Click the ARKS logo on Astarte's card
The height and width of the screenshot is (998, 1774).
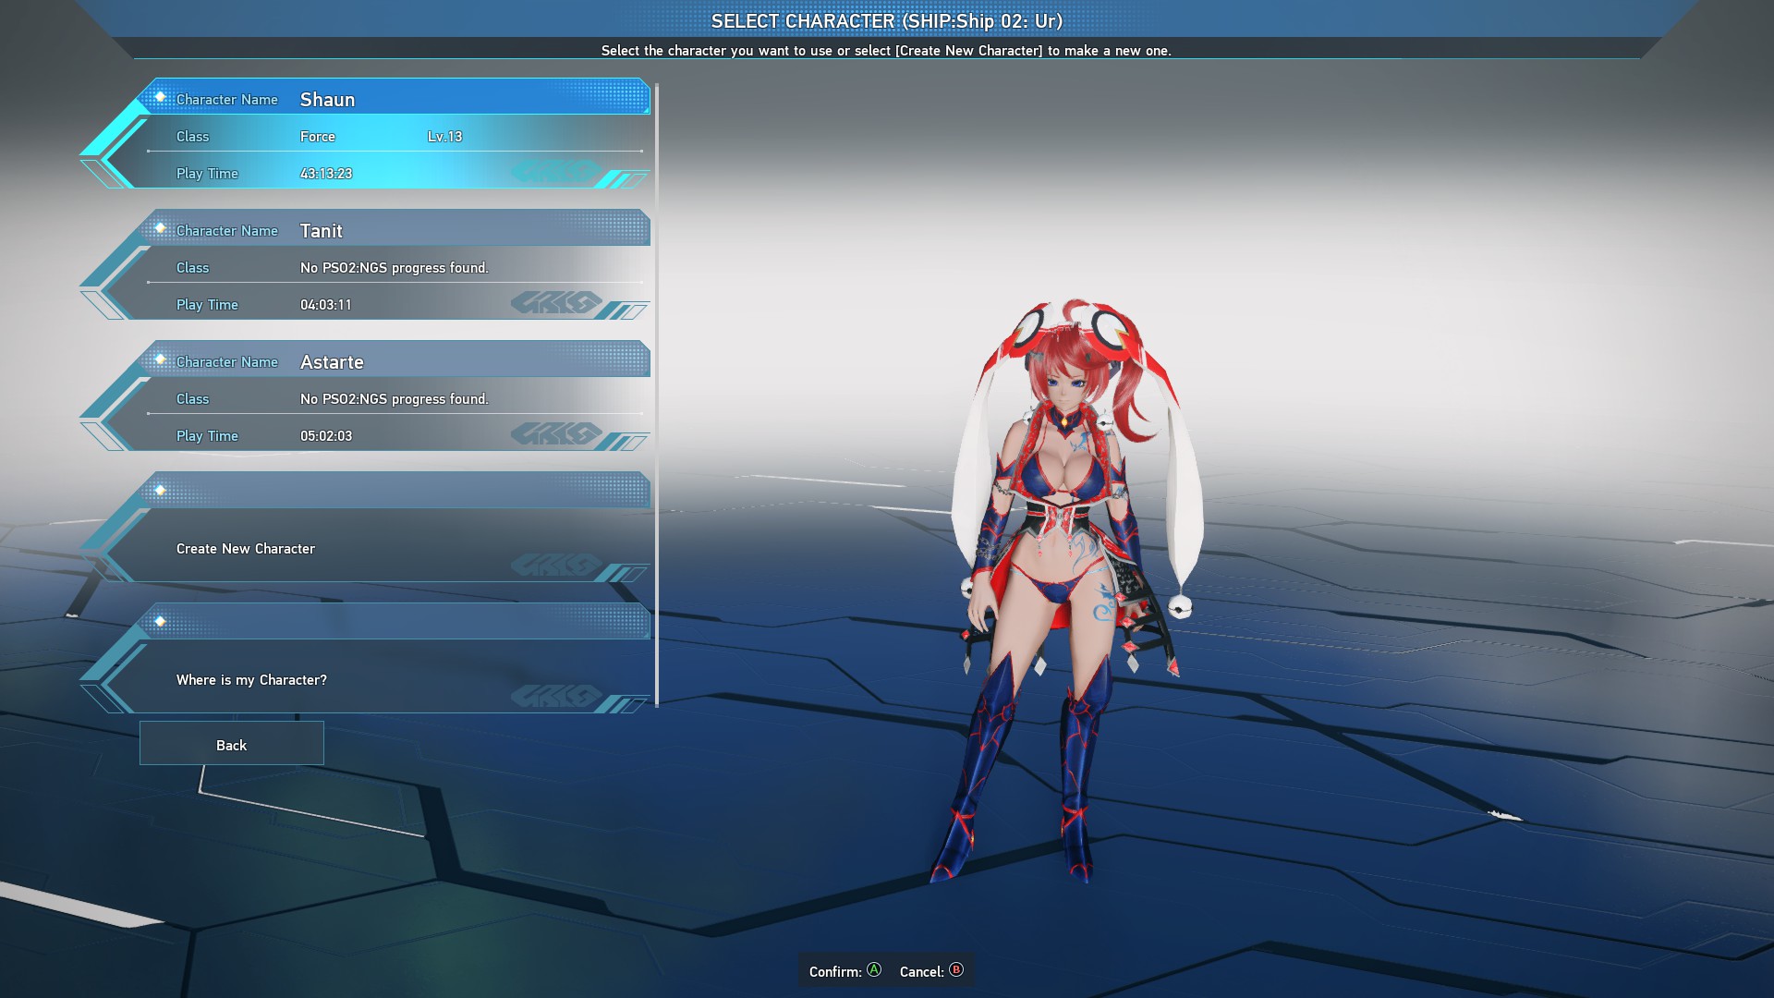click(x=556, y=433)
